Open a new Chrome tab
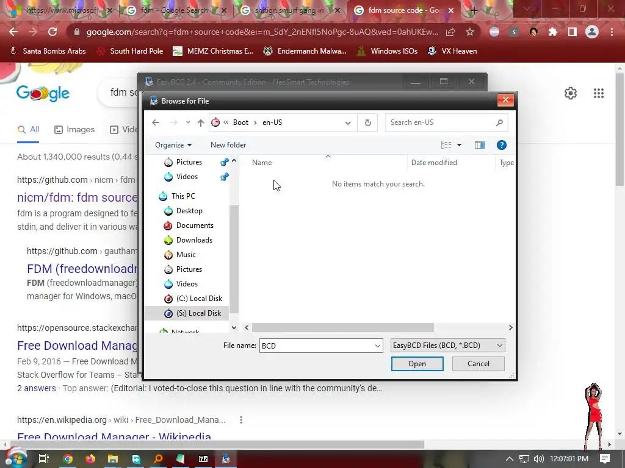 (474, 10)
